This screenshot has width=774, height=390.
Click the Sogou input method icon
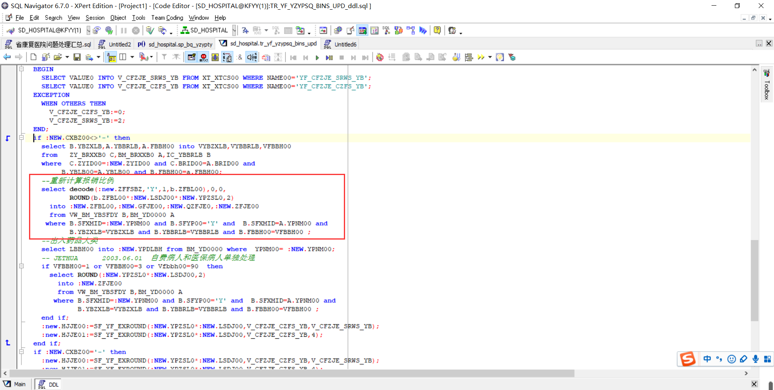pyautogui.click(x=687, y=359)
